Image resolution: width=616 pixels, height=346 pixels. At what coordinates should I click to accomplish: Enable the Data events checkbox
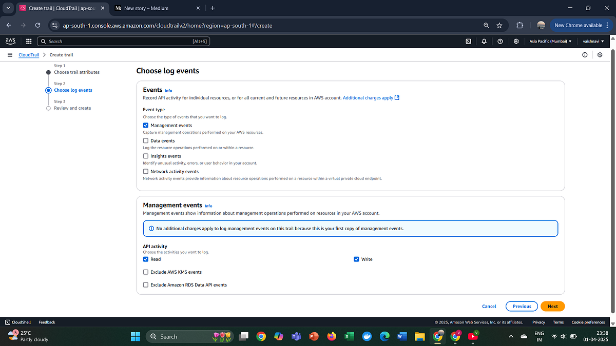[x=146, y=140]
